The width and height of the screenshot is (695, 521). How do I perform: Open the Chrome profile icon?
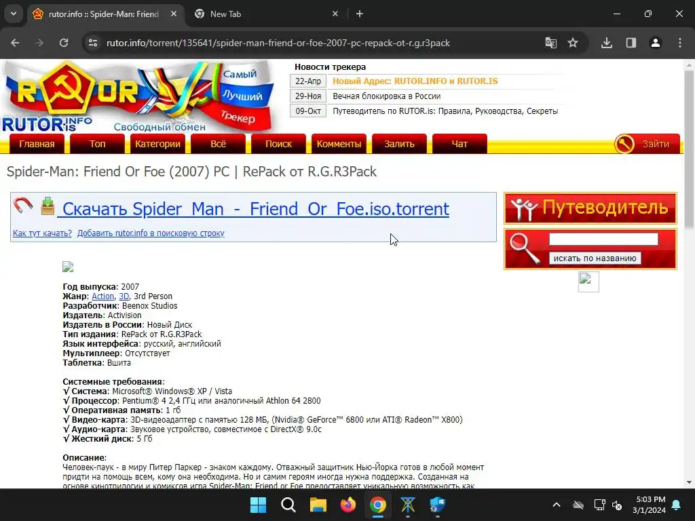point(656,43)
